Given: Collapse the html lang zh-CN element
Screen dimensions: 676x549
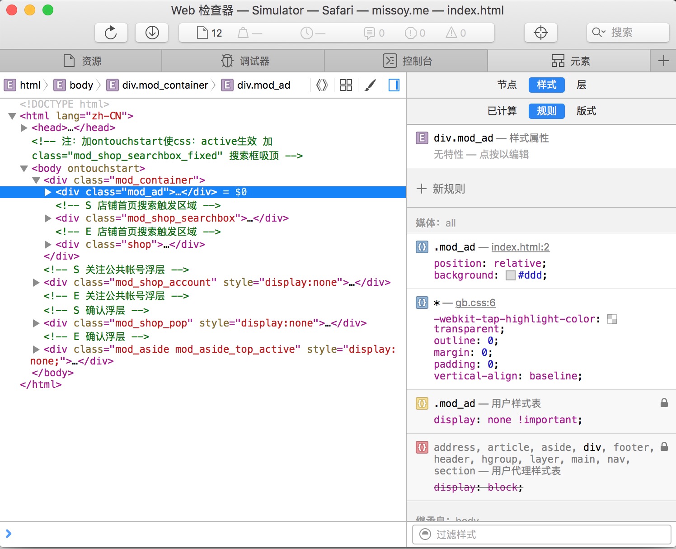Looking at the screenshot, I should click(12, 116).
